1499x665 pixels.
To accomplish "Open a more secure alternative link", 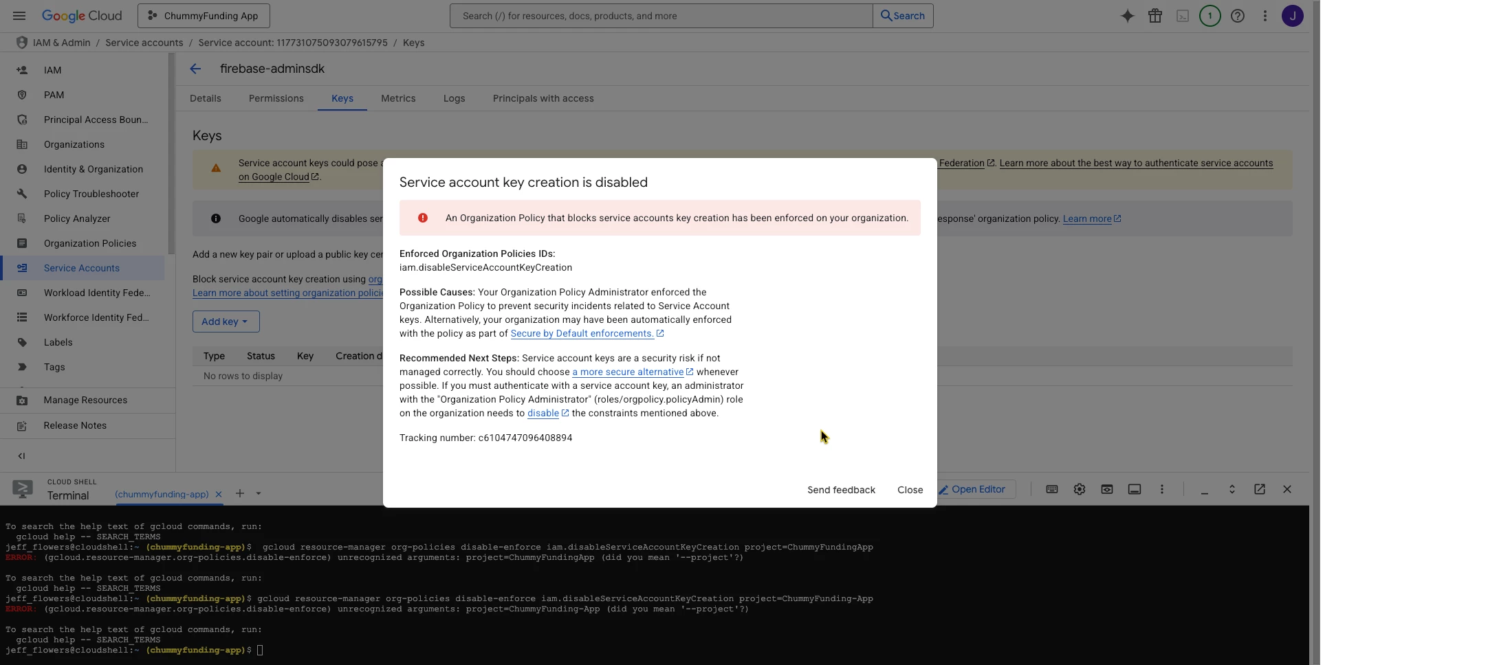I will (x=633, y=372).
